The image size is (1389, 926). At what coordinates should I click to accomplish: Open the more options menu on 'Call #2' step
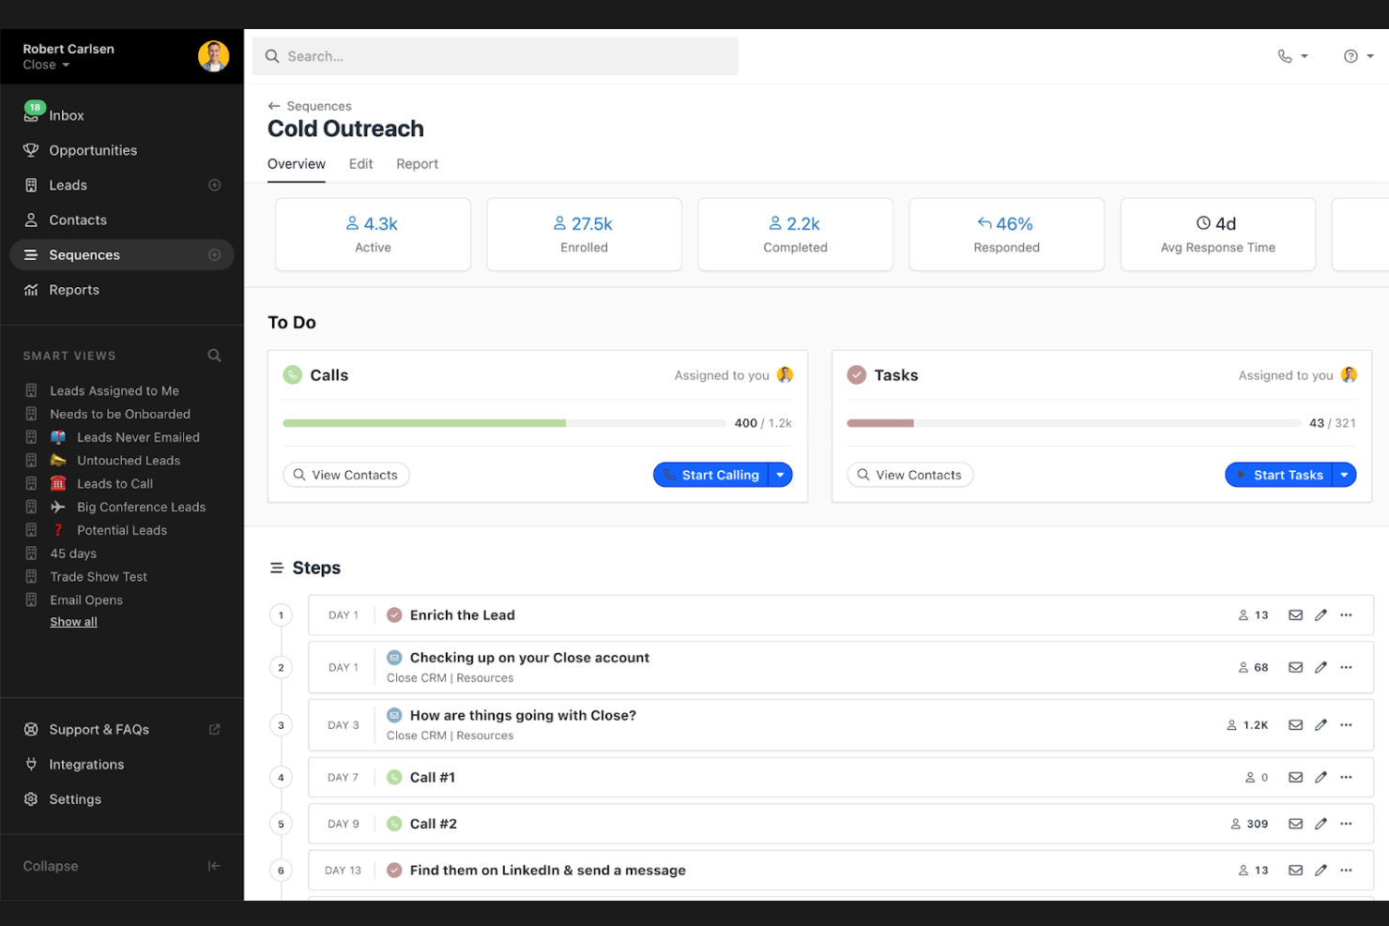pos(1347,823)
